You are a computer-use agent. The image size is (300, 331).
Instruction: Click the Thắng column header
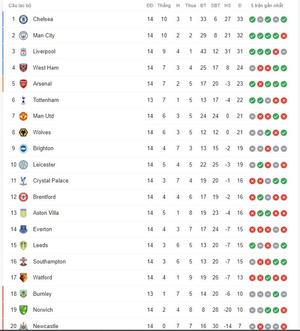click(x=164, y=5)
